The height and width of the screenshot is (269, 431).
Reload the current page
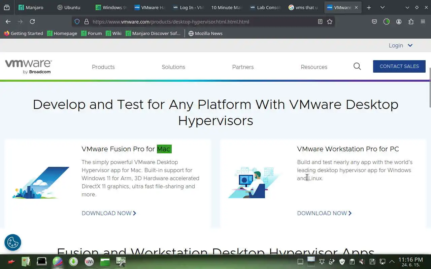tap(32, 22)
